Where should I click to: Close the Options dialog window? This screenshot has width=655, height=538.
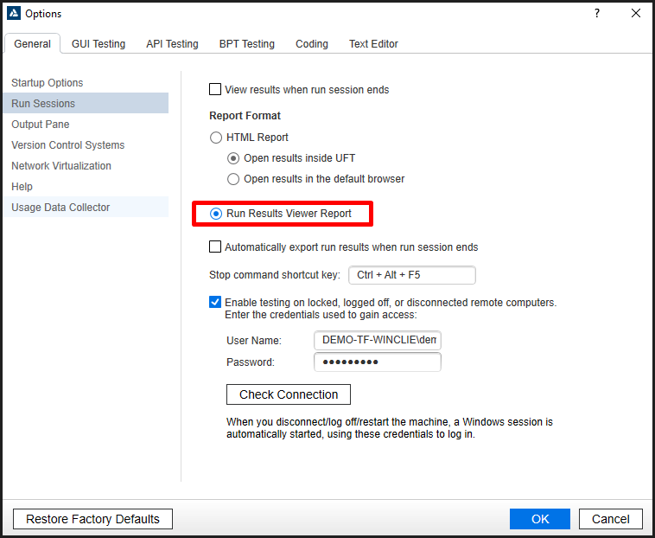tap(636, 14)
